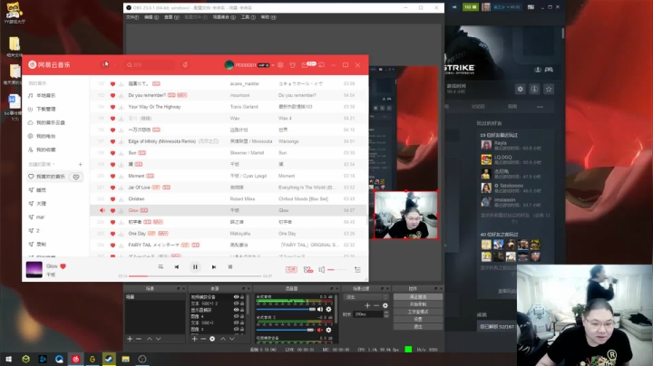This screenshot has height=366, width=653.
Task: Open My Radio in sidebar
Action: [42, 136]
